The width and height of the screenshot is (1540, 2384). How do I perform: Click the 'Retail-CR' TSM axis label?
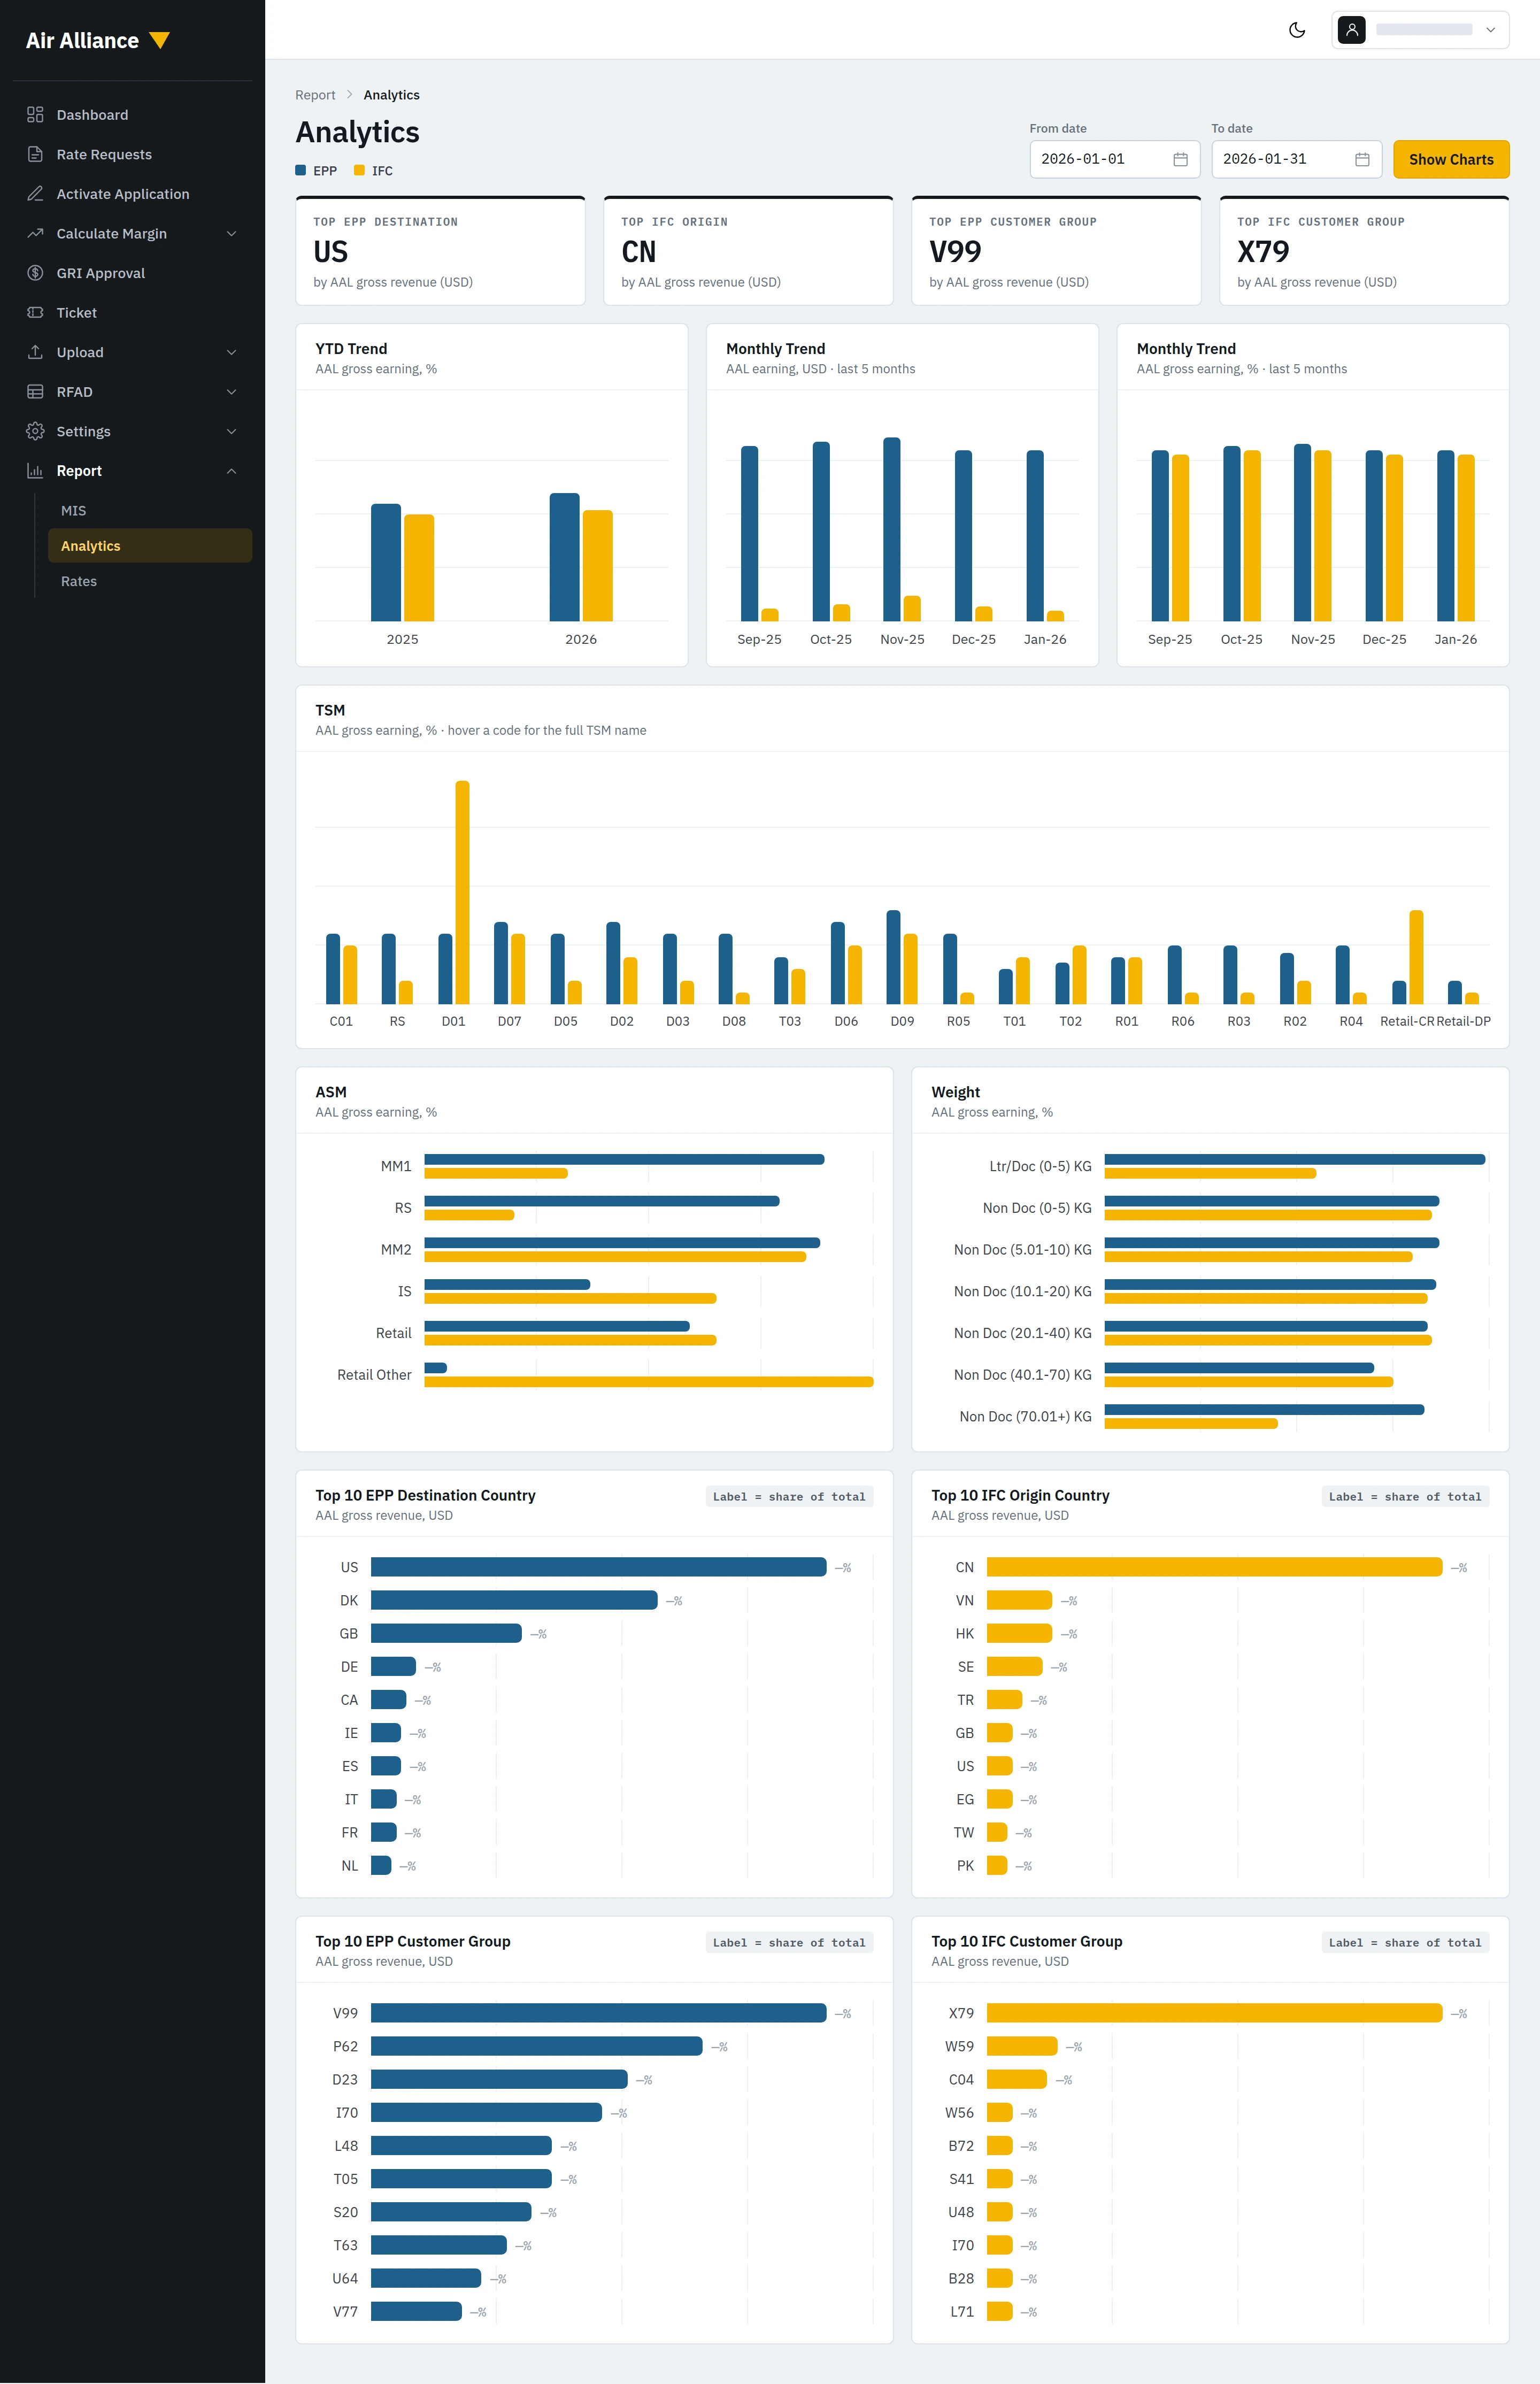tap(1407, 1021)
